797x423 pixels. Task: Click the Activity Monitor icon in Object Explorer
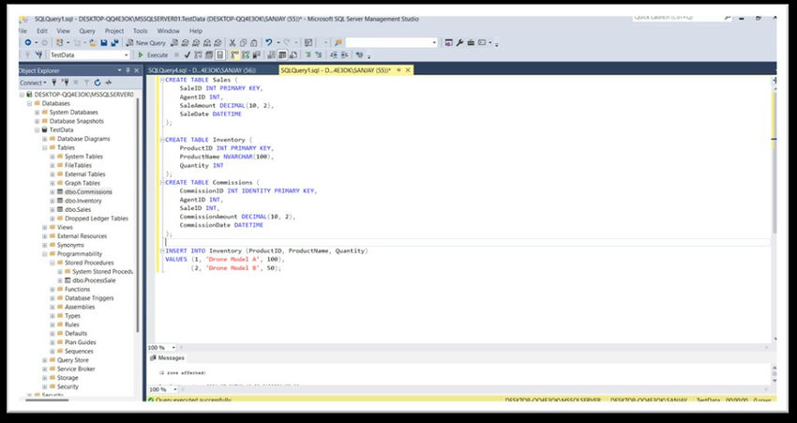pos(108,83)
